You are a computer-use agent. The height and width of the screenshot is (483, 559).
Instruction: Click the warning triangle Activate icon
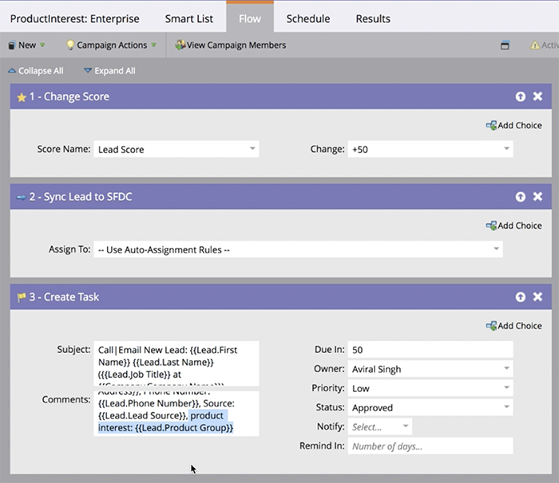(535, 45)
